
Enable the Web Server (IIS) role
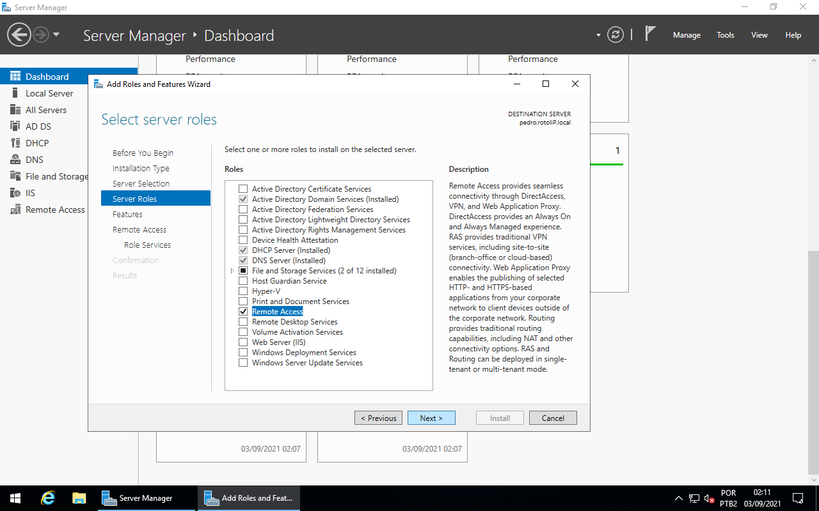(x=243, y=342)
